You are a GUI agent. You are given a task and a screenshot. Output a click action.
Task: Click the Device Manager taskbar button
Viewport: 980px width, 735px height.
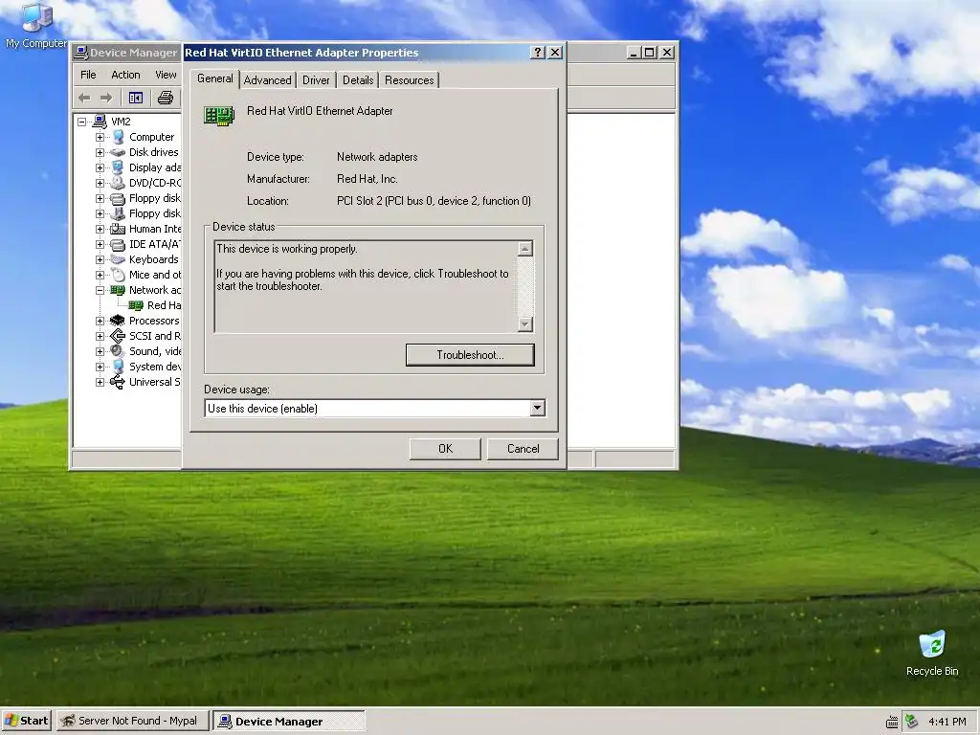(x=289, y=722)
